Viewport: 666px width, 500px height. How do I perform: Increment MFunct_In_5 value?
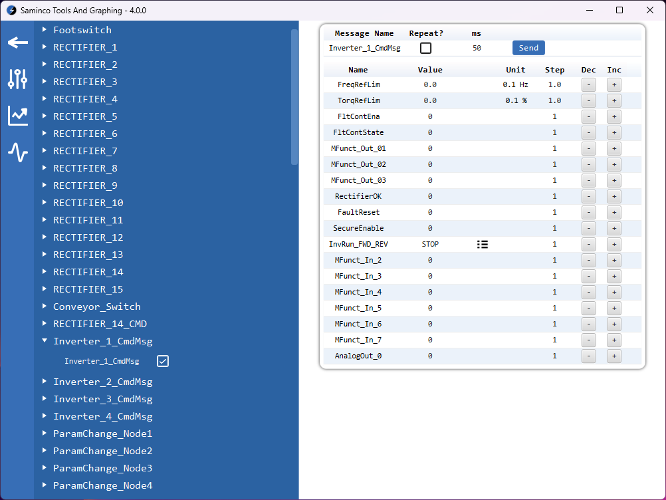coord(614,308)
